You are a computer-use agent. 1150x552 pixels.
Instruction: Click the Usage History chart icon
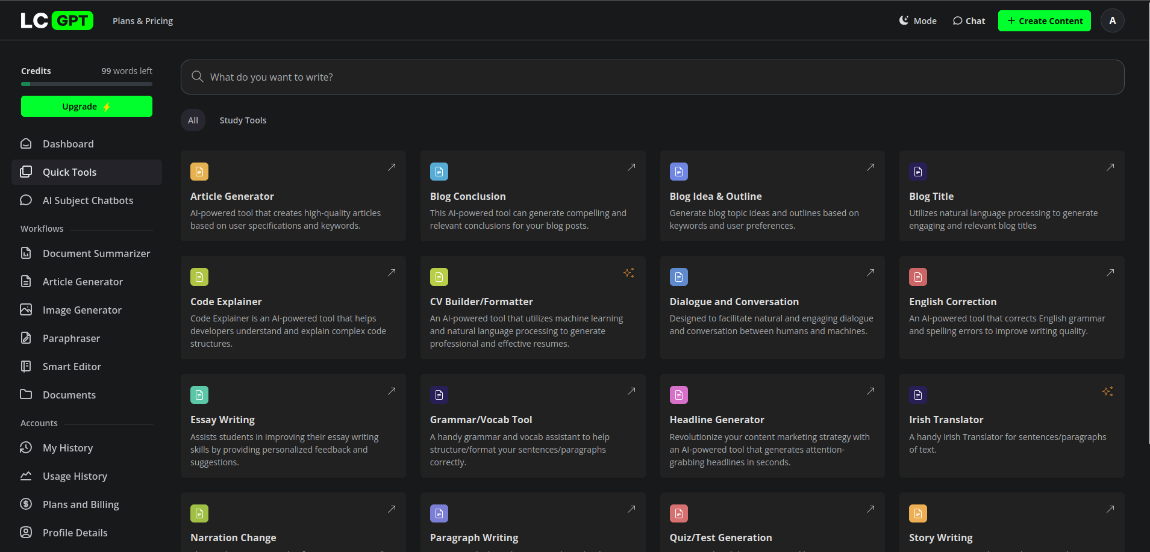[x=26, y=476]
